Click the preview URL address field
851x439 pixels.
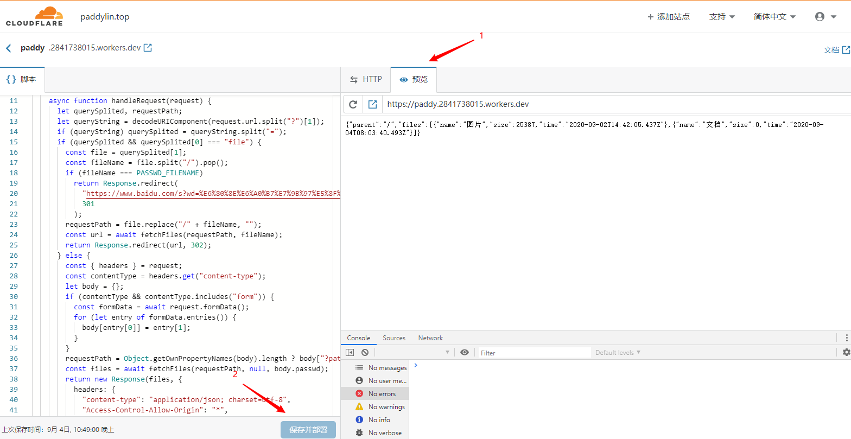(617, 104)
